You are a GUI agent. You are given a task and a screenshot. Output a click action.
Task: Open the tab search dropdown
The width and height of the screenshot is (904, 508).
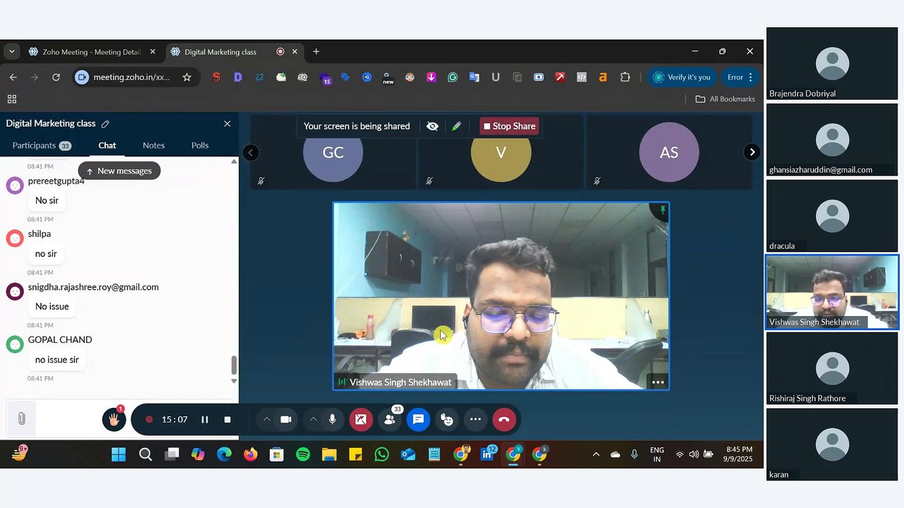(11, 52)
